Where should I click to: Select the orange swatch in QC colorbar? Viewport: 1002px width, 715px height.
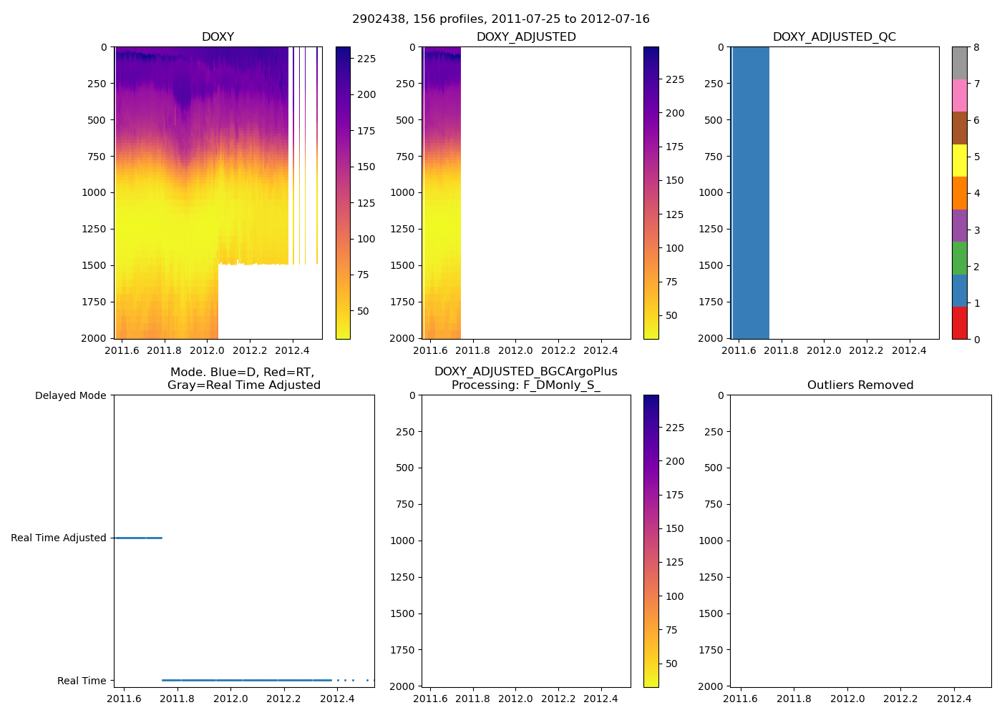(x=959, y=193)
